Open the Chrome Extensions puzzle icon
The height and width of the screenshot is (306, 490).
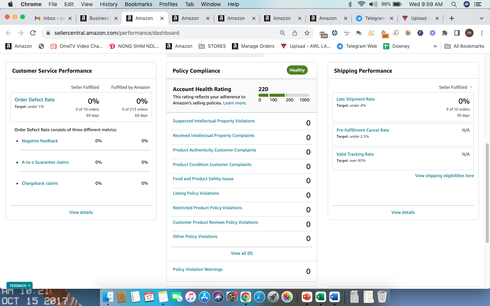[x=445, y=33]
